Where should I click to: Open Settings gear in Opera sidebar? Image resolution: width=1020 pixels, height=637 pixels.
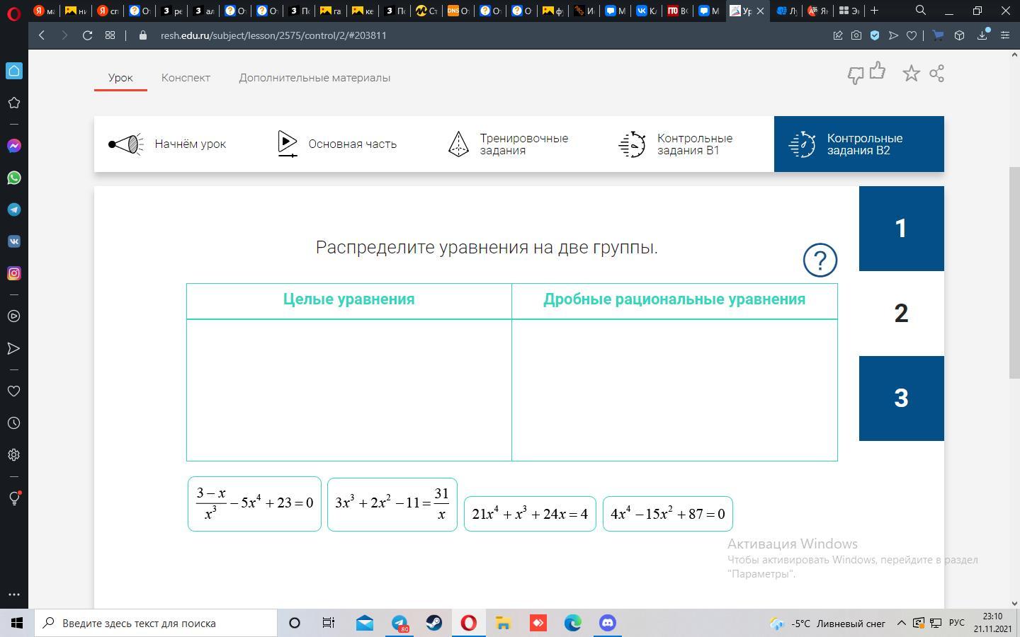tap(14, 455)
